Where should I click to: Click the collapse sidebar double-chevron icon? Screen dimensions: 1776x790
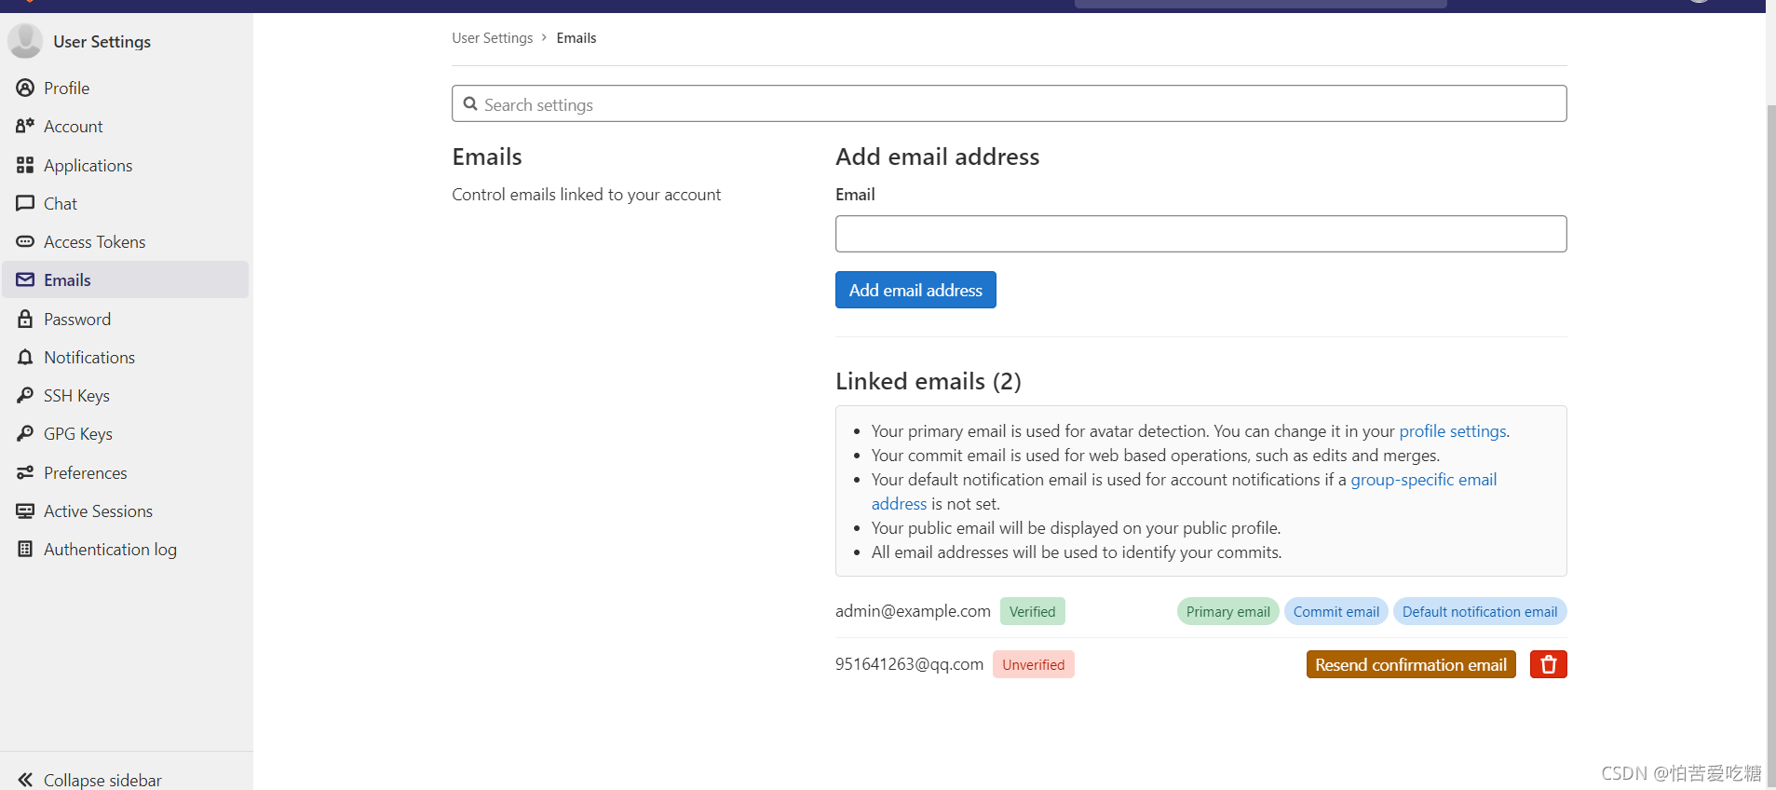(25, 780)
